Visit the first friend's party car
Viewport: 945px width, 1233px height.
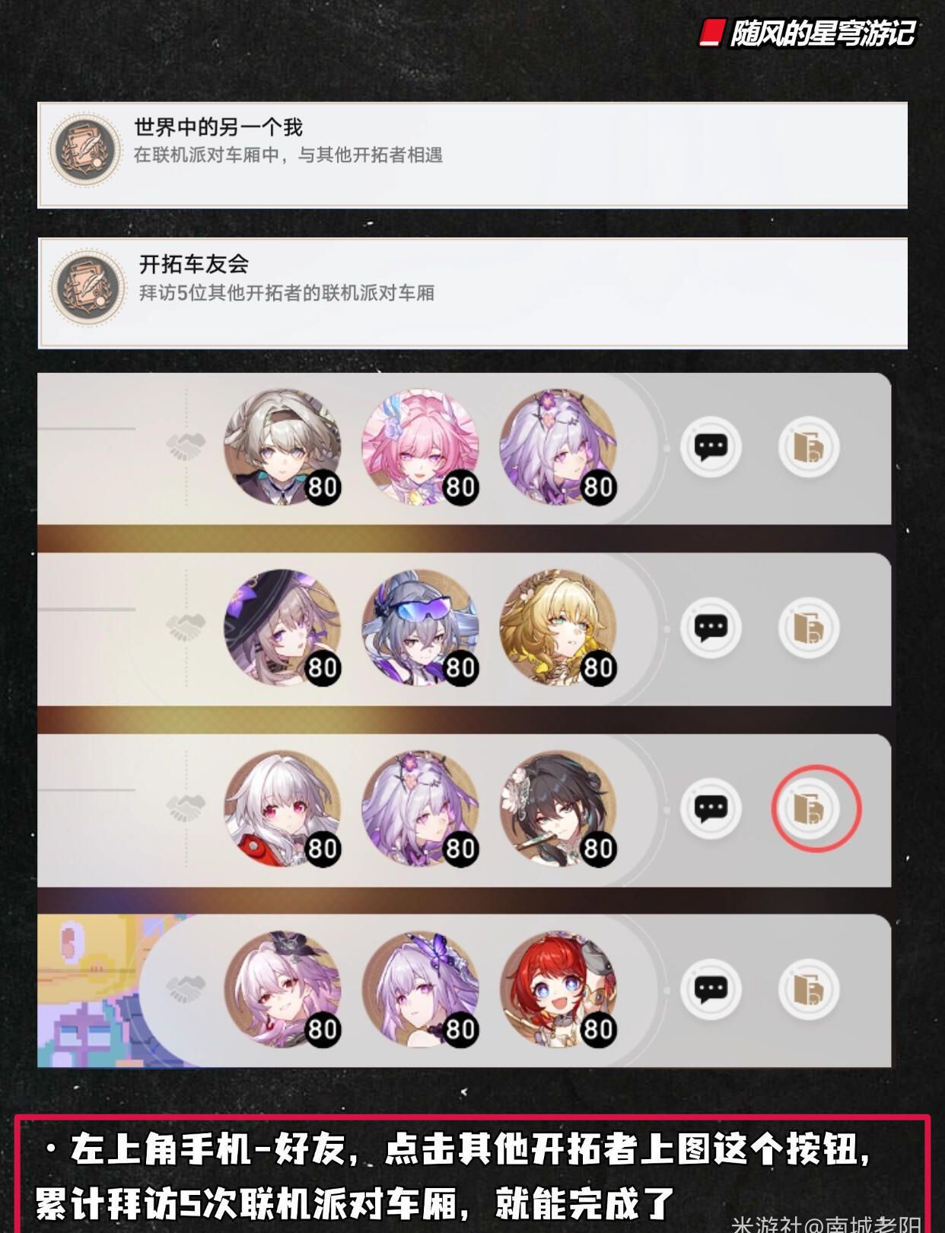click(x=809, y=447)
